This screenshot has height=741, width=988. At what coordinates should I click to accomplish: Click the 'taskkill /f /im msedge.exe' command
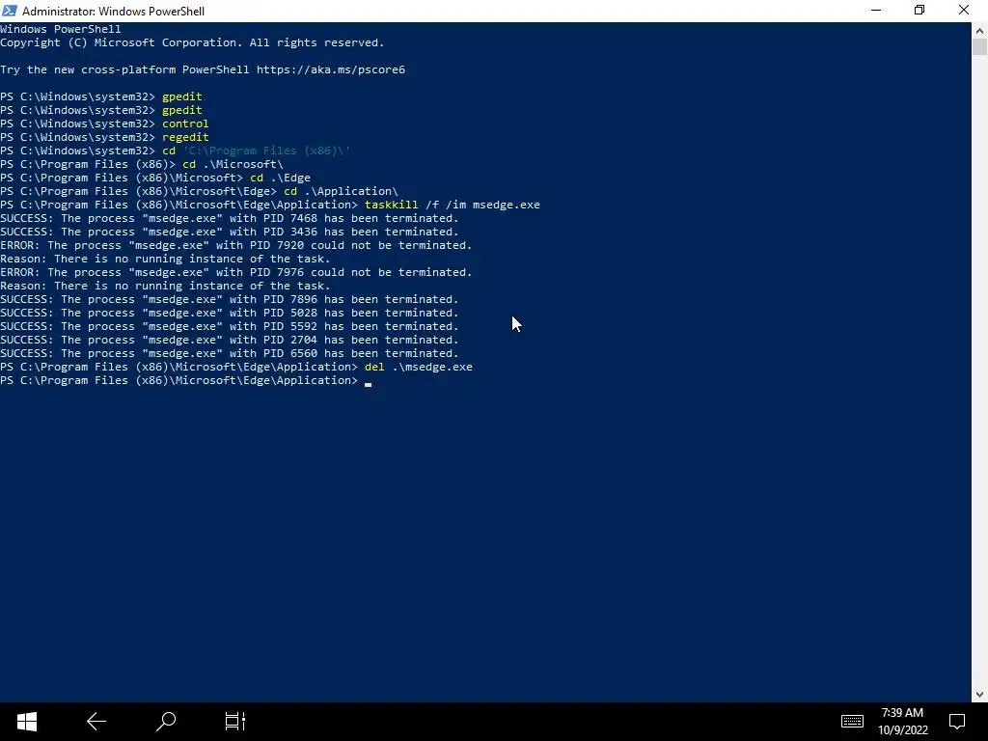click(452, 205)
